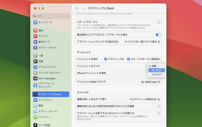Viewport: 202px width, 127px height.
Task: Click the ウィジェット section heading
Action: click(x=84, y=52)
